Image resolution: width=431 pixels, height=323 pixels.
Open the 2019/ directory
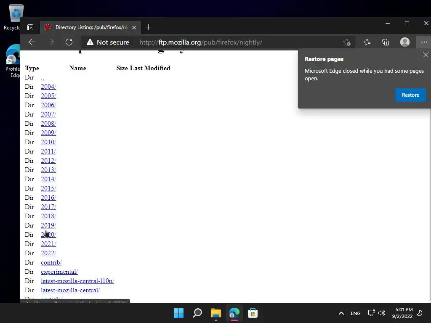48,225
